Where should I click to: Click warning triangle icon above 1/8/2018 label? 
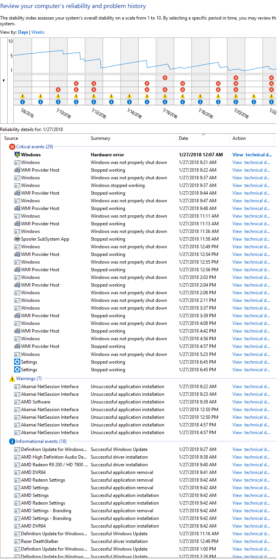point(22,96)
